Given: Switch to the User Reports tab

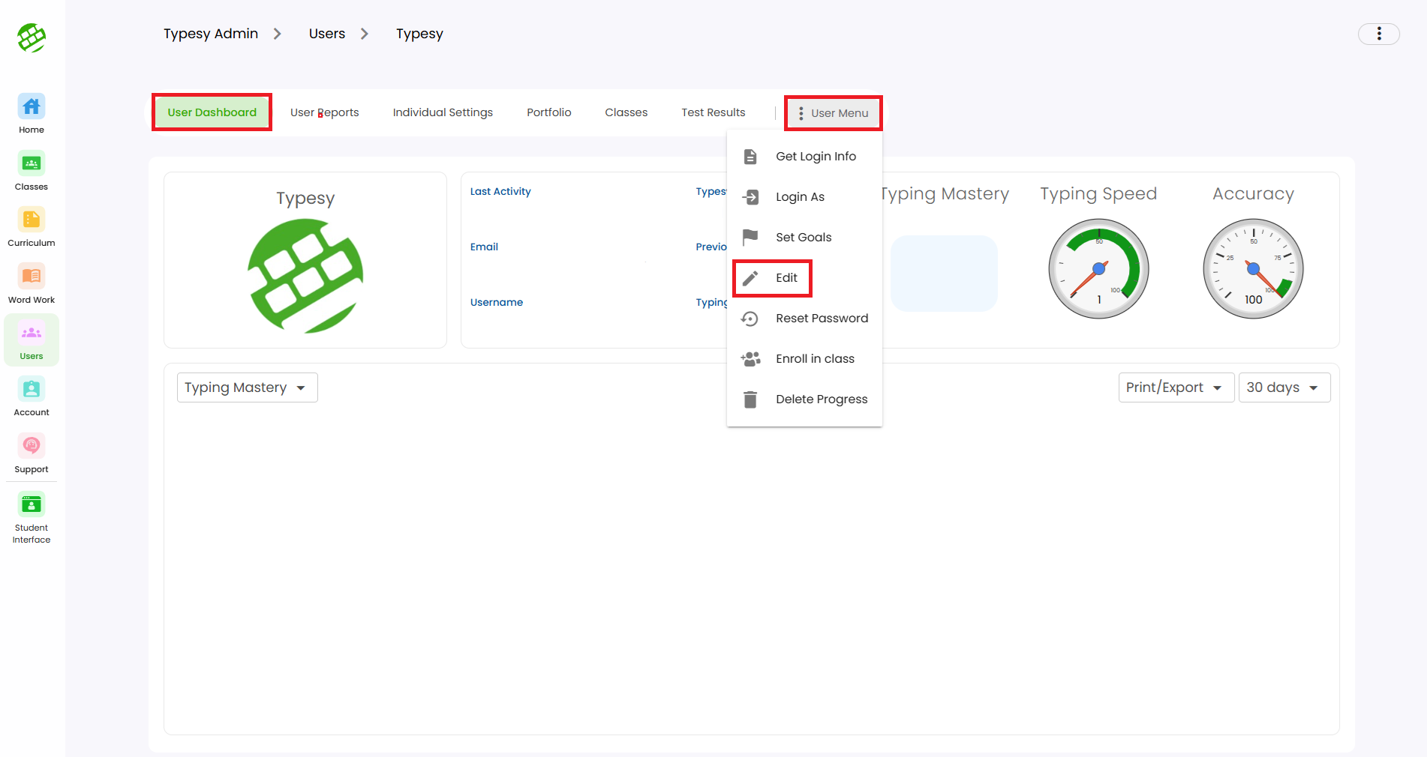Looking at the screenshot, I should tap(325, 112).
